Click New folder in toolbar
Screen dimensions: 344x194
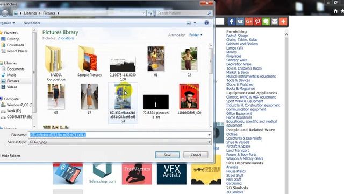pyautogui.click(x=32, y=23)
